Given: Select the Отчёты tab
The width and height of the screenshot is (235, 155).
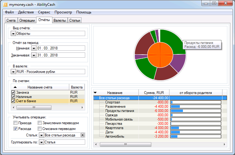Looking at the screenshot, I should 44,20.
